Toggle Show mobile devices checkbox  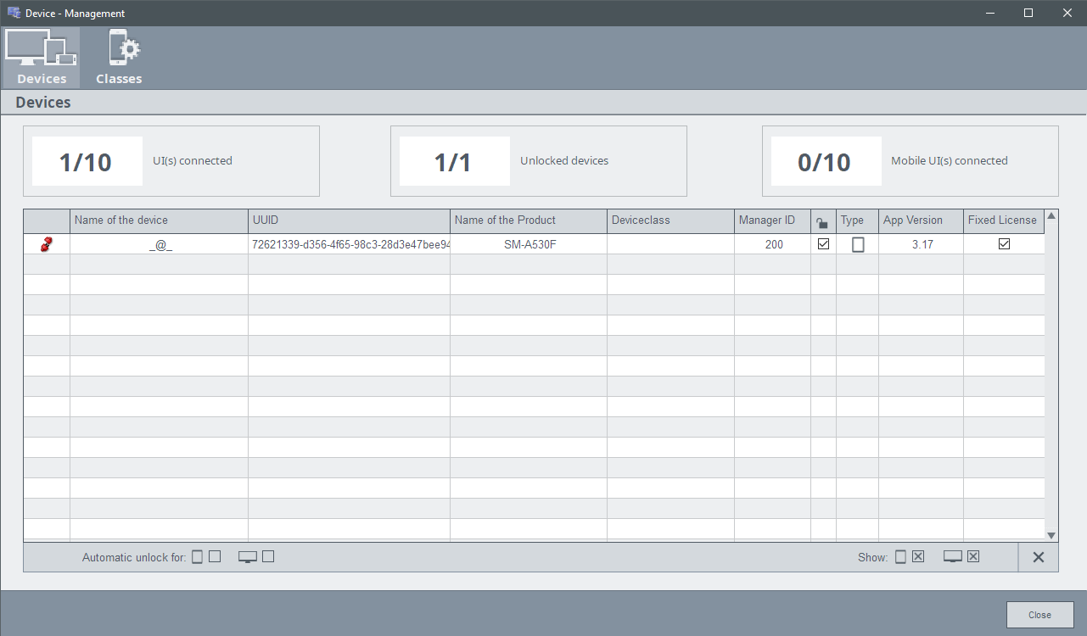point(918,557)
